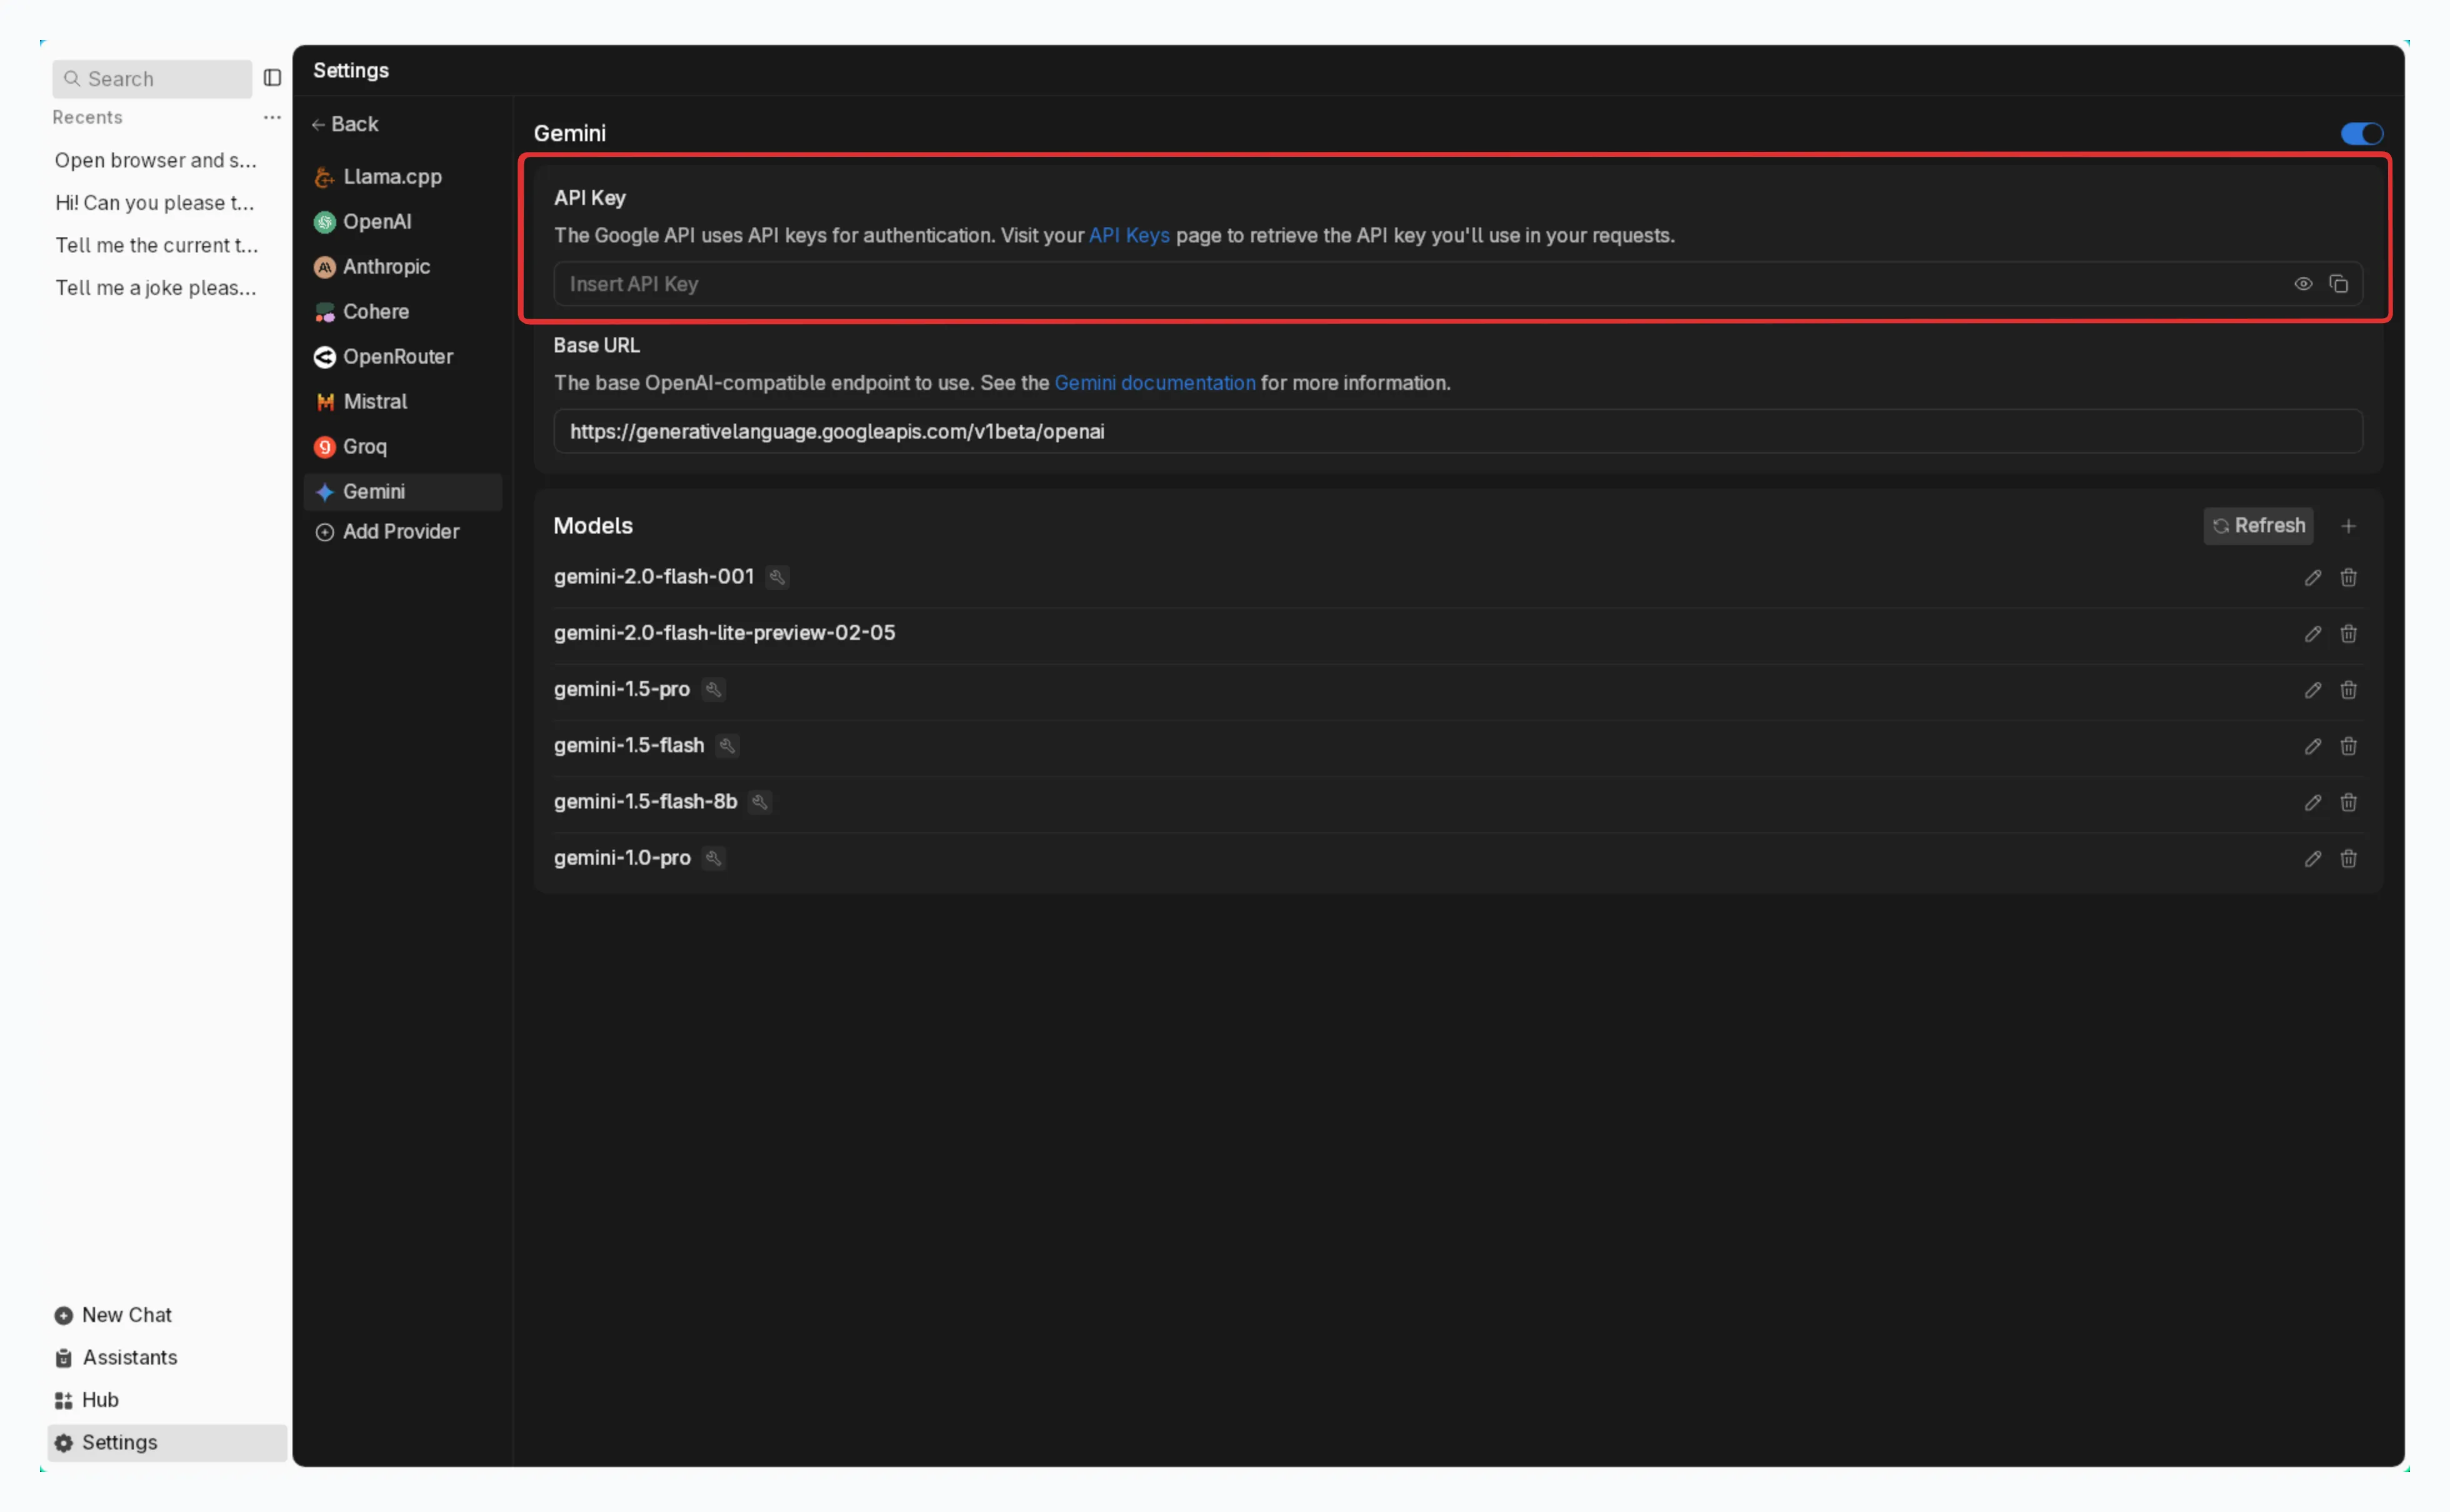Select the Anthropic provider
Screen dimensions: 2450x1512
[386, 267]
